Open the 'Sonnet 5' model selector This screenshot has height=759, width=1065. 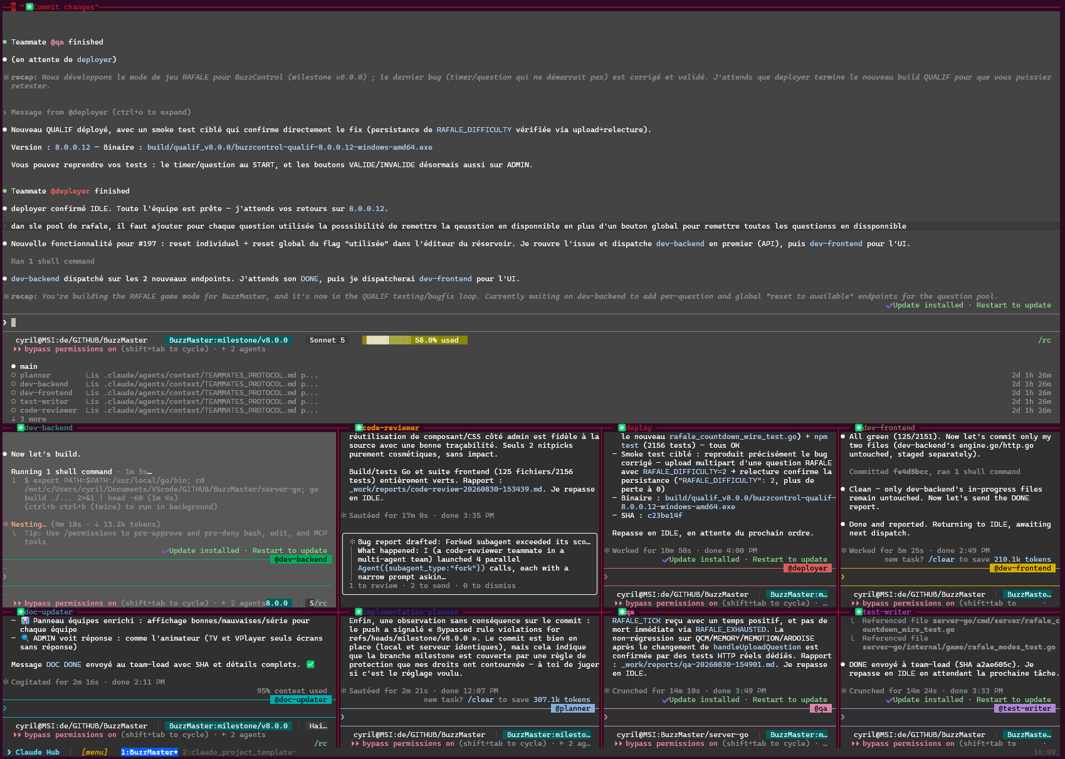pos(327,341)
